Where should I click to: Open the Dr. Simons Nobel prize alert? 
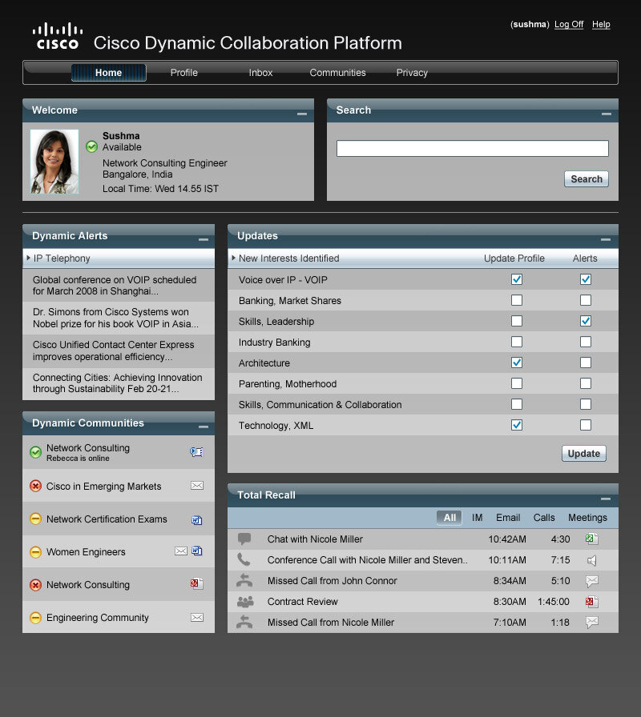click(119, 318)
